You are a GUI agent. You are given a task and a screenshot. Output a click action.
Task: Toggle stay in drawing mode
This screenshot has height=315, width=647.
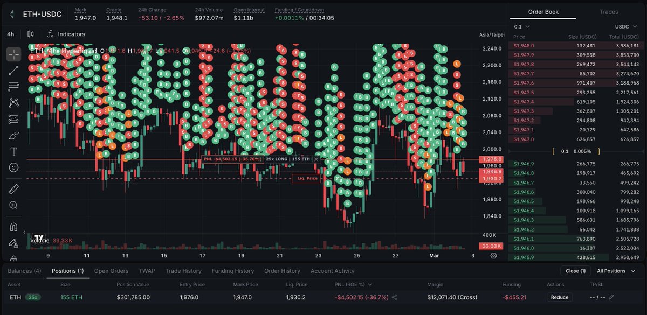click(13, 243)
